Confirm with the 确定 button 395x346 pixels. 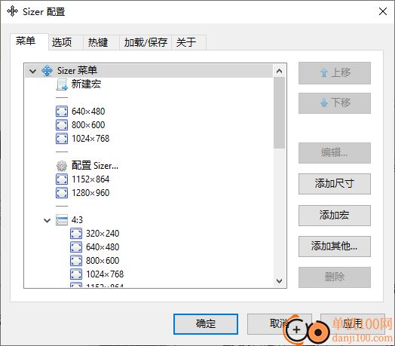[x=206, y=324]
